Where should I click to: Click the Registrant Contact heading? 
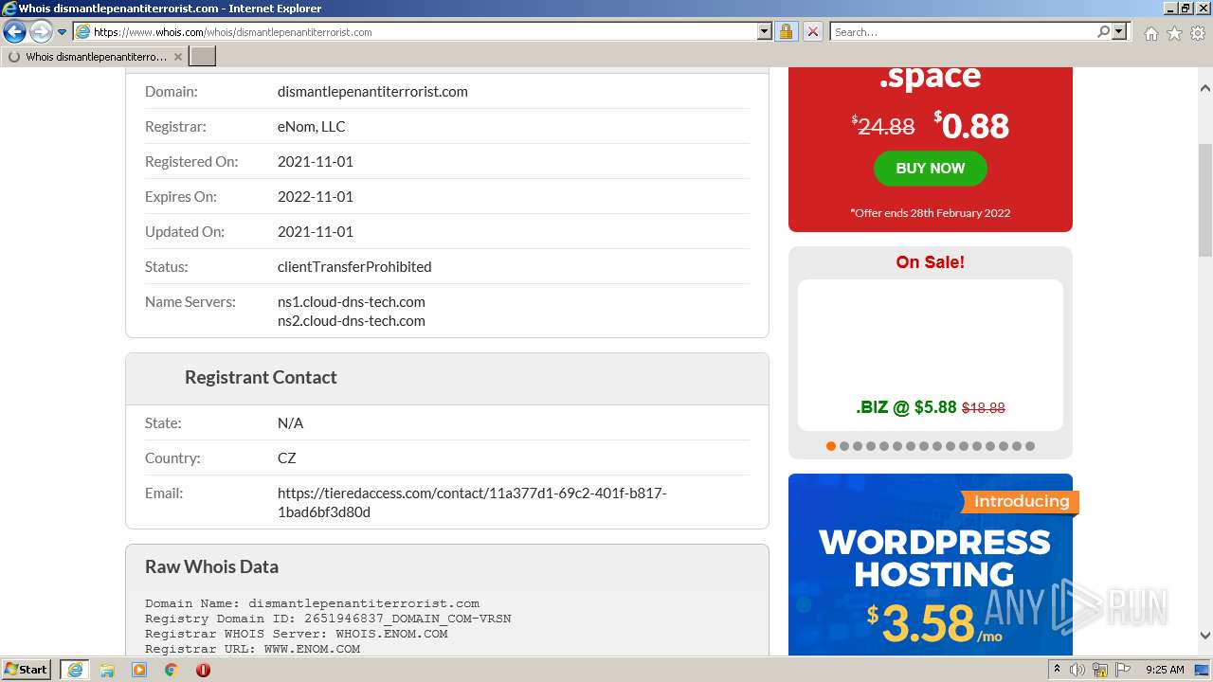(x=261, y=377)
